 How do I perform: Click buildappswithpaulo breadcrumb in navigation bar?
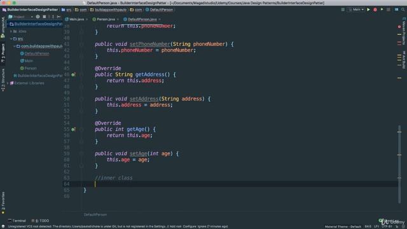coord(108,10)
